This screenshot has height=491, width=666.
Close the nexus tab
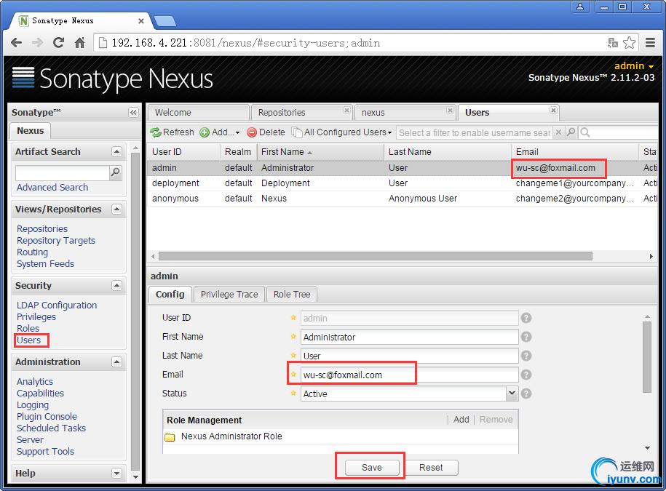[450, 111]
